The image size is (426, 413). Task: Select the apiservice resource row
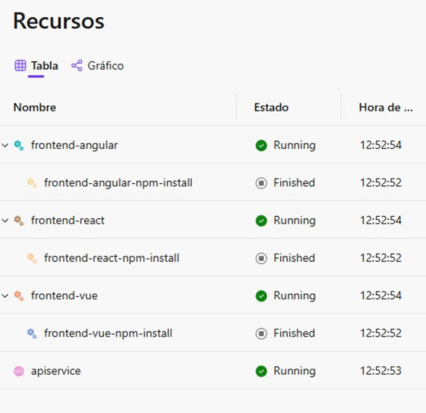click(x=213, y=371)
